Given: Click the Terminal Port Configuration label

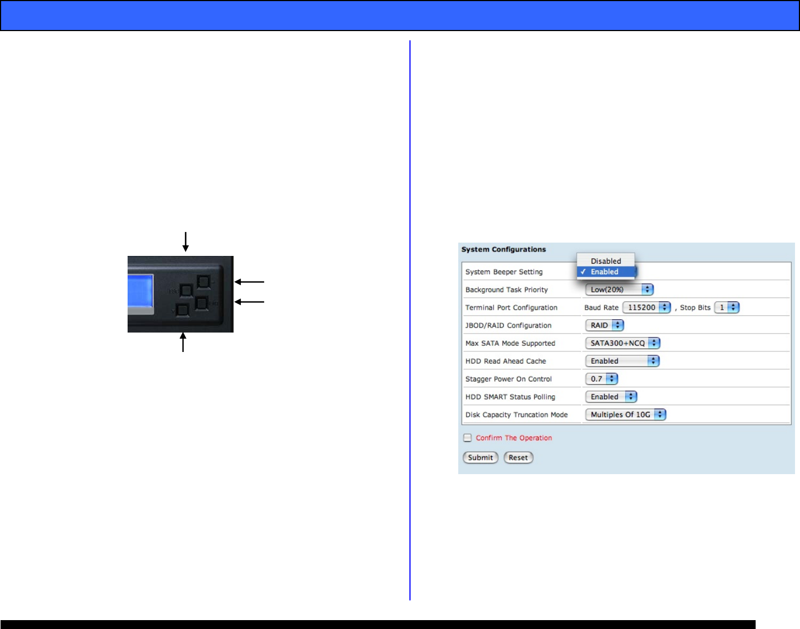Looking at the screenshot, I should click(x=512, y=308).
